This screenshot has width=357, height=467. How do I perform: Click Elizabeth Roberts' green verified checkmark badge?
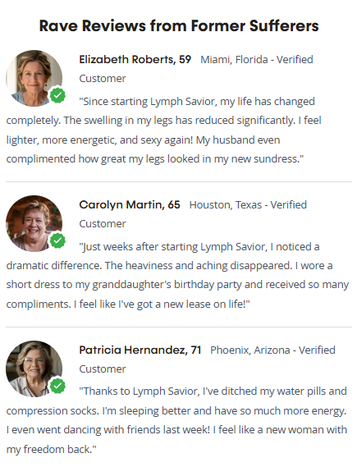[57, 95]
